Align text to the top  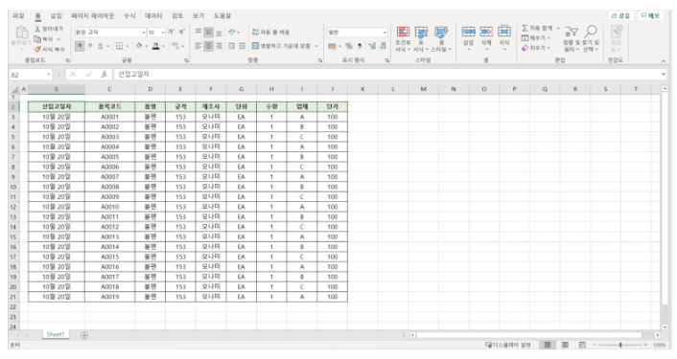(x=198, y=33)
